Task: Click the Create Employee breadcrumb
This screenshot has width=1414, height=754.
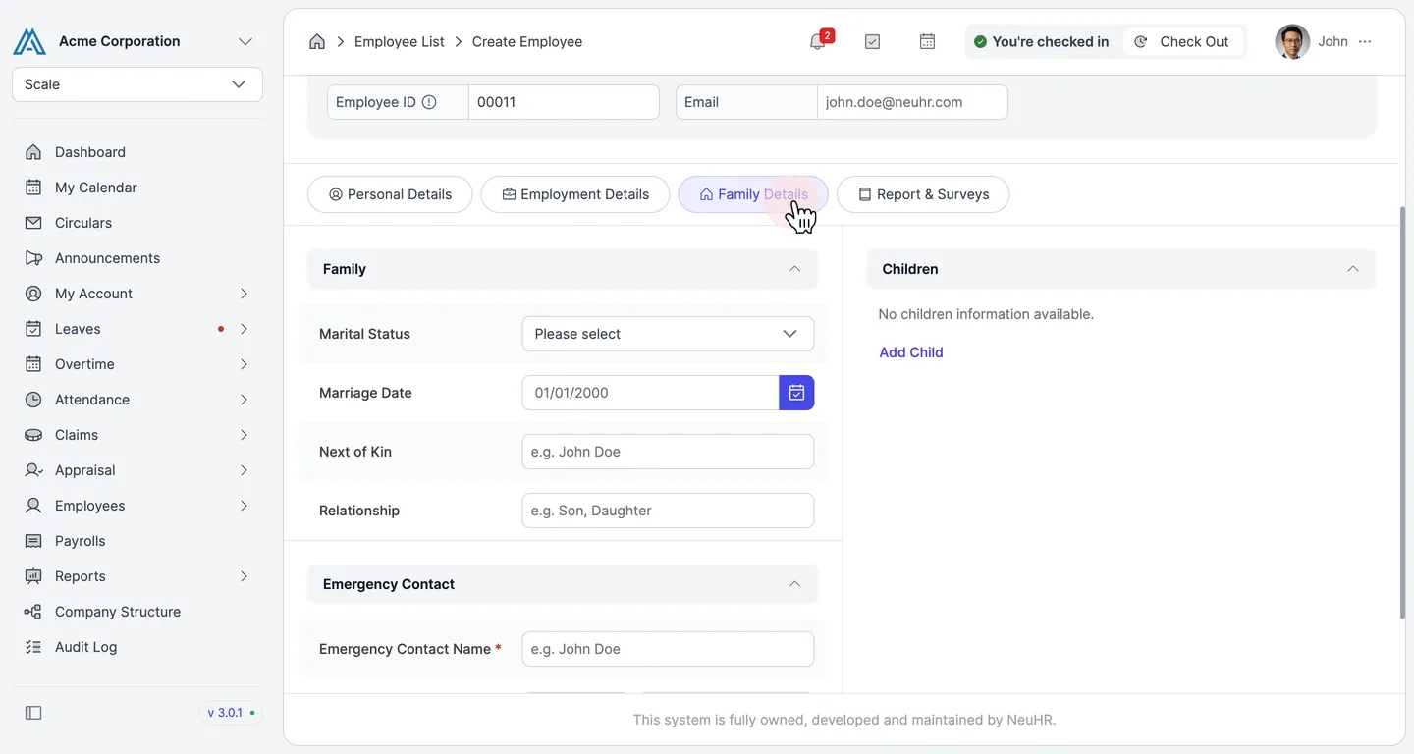Action: 527,41
